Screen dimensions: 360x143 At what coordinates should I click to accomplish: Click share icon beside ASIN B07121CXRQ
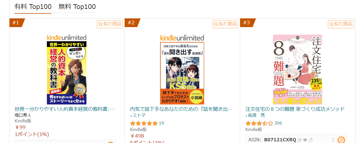click(311, 140)
